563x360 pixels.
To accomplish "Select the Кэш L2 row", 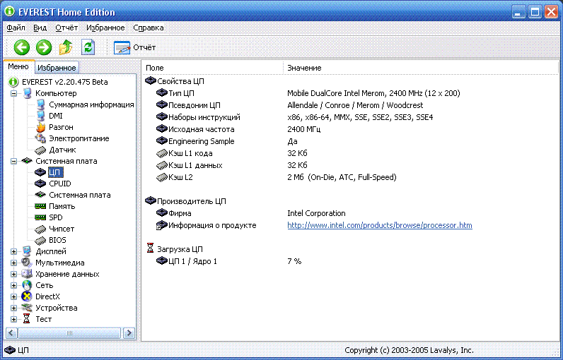I will coord(350,177).
